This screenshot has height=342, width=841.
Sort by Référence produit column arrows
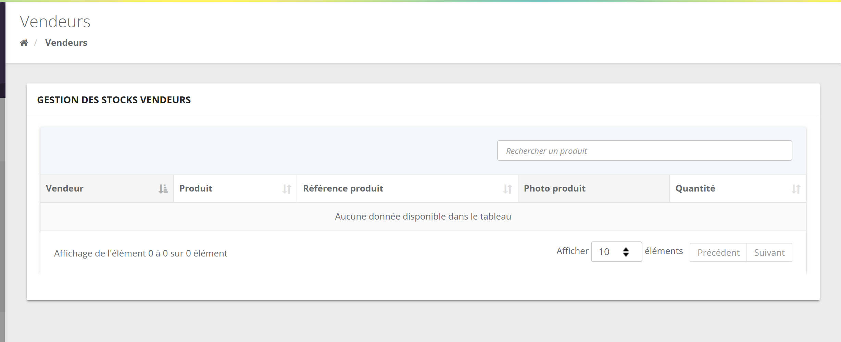507,189
